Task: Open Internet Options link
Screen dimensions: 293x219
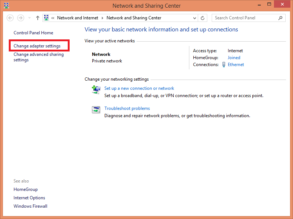Action: point(29,198)
